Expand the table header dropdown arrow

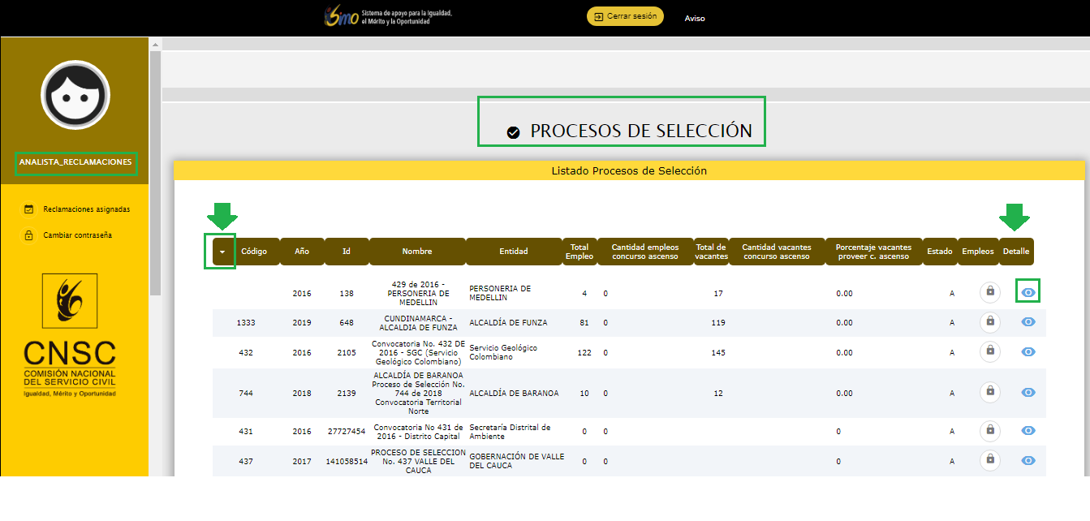click(x=222, y=252)
